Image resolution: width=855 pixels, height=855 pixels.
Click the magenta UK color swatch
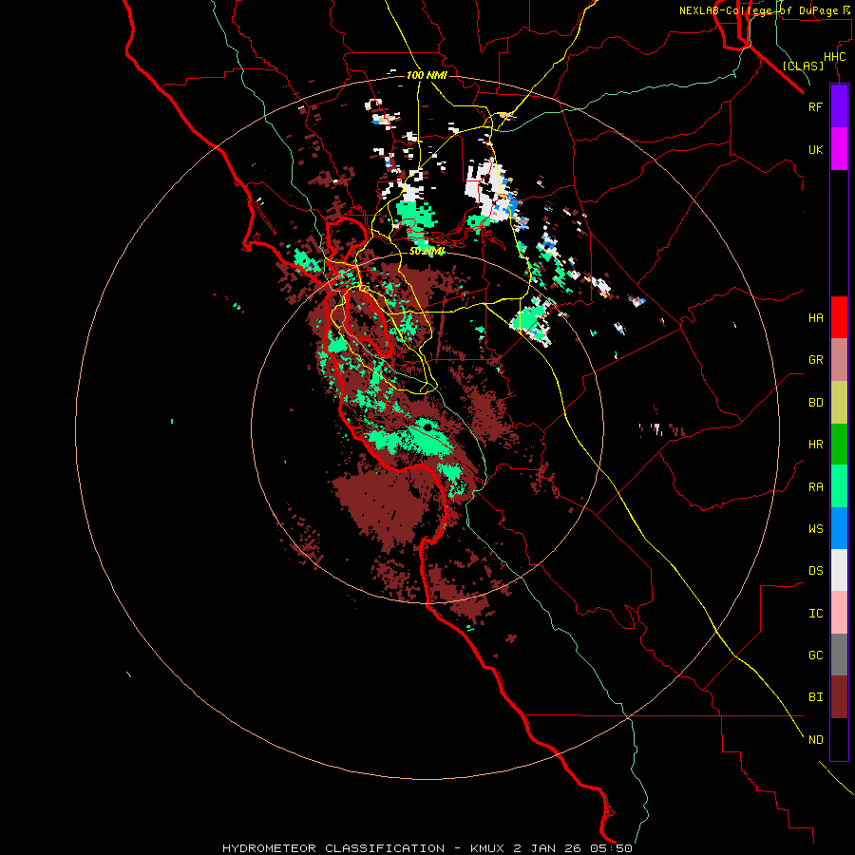tap(839, 149)
